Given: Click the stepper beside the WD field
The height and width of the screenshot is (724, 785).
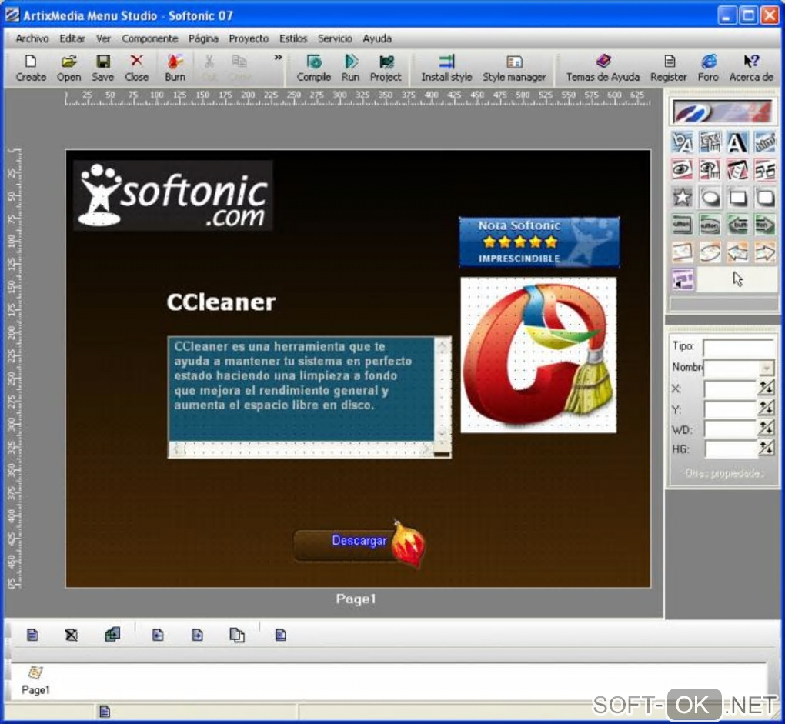Looking at the screenshot, I should click(x=766, y=429).
